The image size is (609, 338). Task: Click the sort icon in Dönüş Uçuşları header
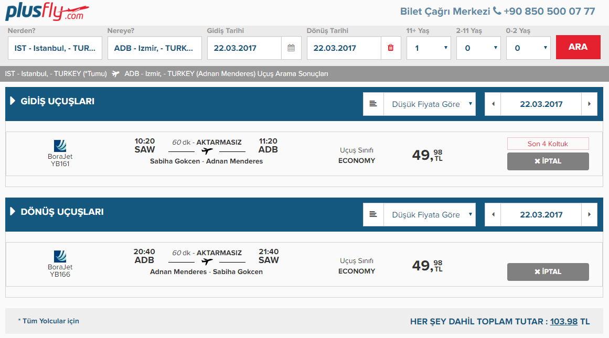click(x=373, y=215)
